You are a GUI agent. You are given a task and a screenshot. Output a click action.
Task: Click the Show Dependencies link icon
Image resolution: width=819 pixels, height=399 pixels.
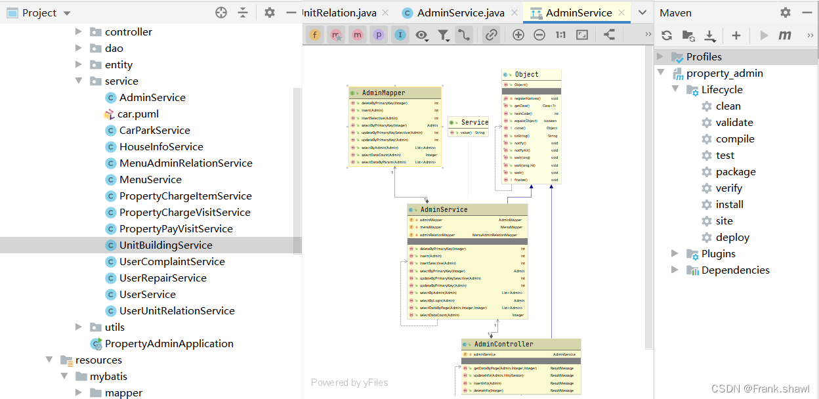[491, 35]
